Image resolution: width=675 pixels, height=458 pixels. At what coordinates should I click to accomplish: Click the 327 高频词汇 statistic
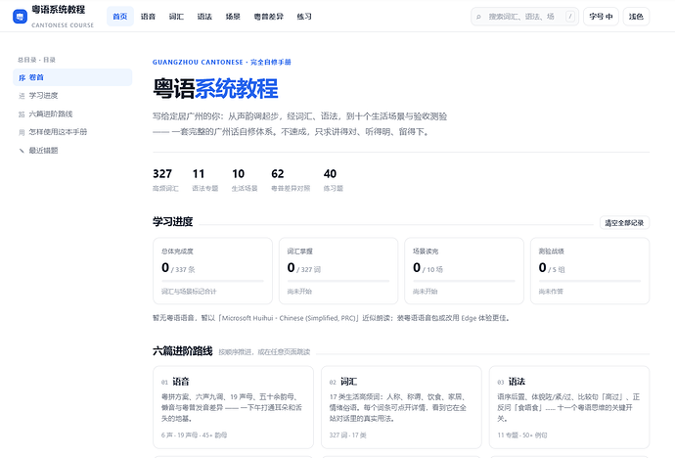(x=165, y=179)
